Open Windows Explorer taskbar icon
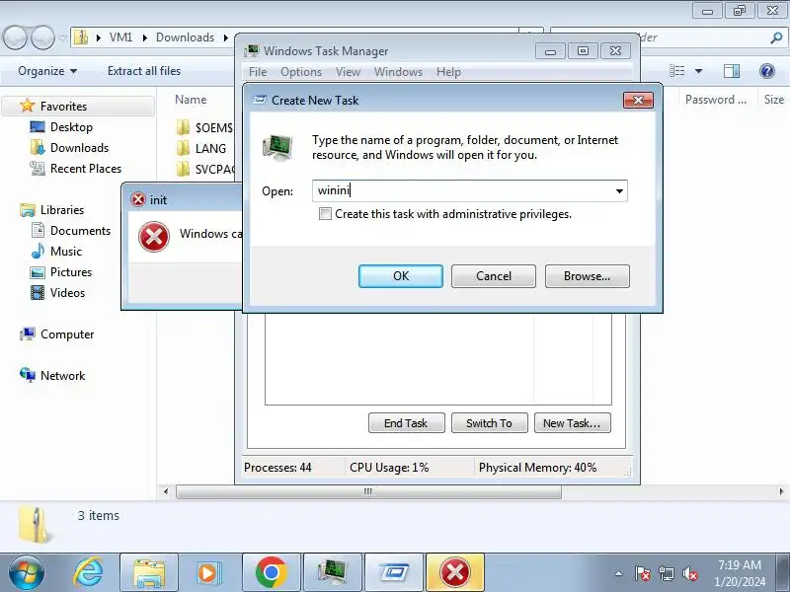 [149, 572]
